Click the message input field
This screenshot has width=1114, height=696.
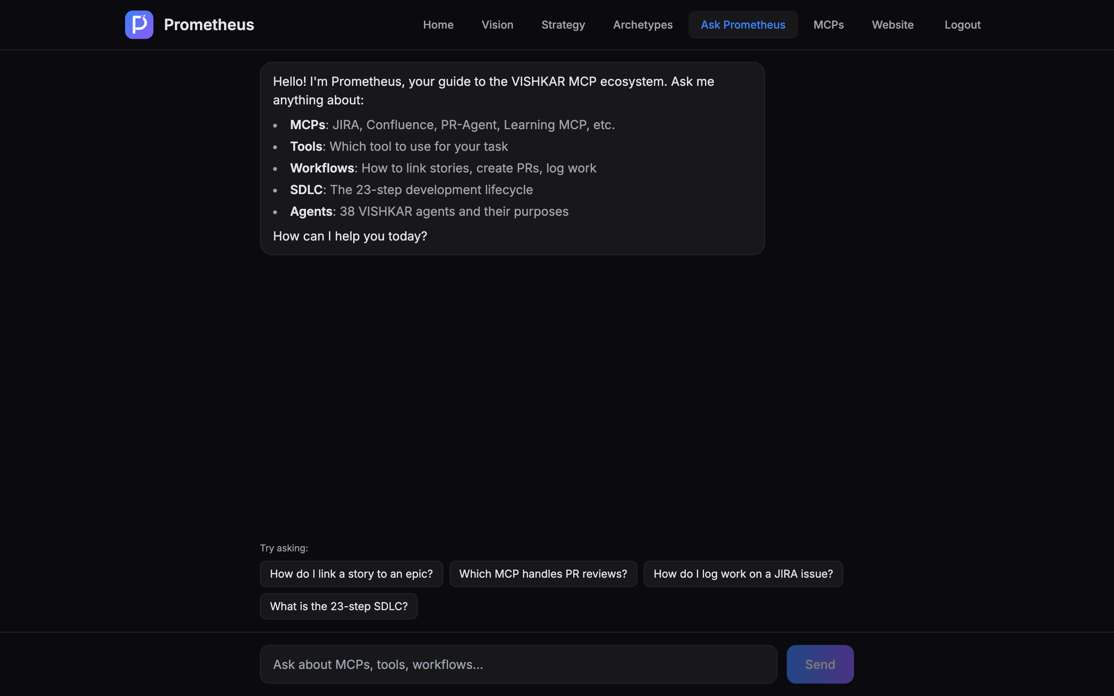(x=518, y=664)
